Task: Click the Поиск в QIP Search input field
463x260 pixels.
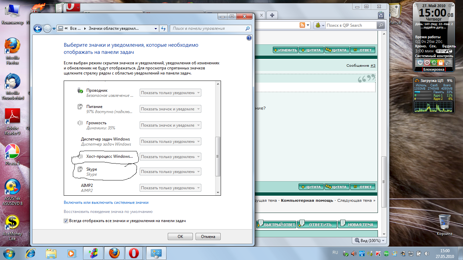Action: coord(351,25)
